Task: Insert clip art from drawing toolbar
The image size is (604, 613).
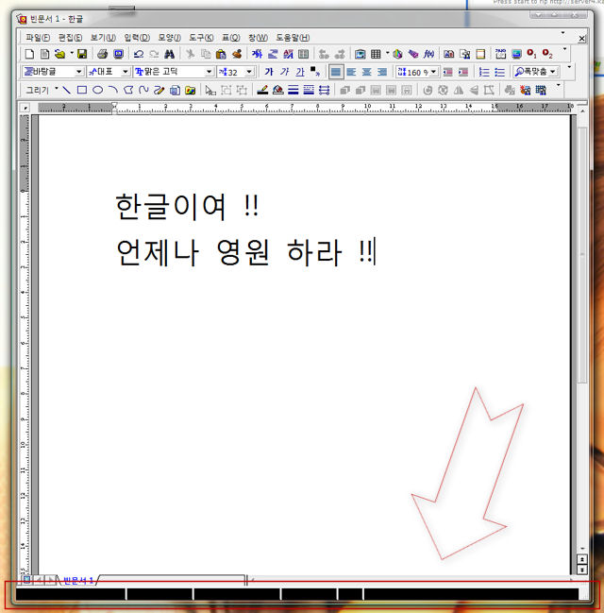Action: click(x=190, y=91)
